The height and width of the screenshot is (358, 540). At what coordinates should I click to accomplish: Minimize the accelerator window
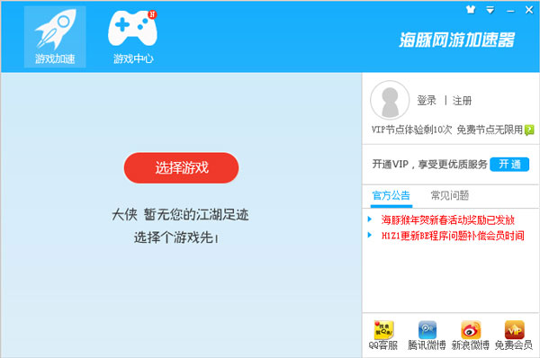[x=510, y=10]
